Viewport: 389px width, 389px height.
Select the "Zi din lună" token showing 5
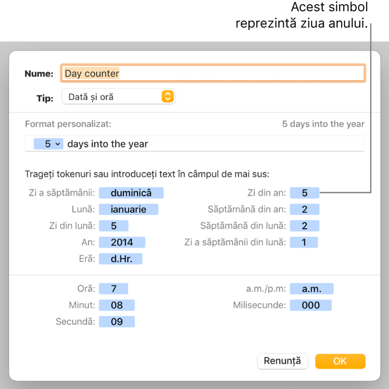coord(112,225)
